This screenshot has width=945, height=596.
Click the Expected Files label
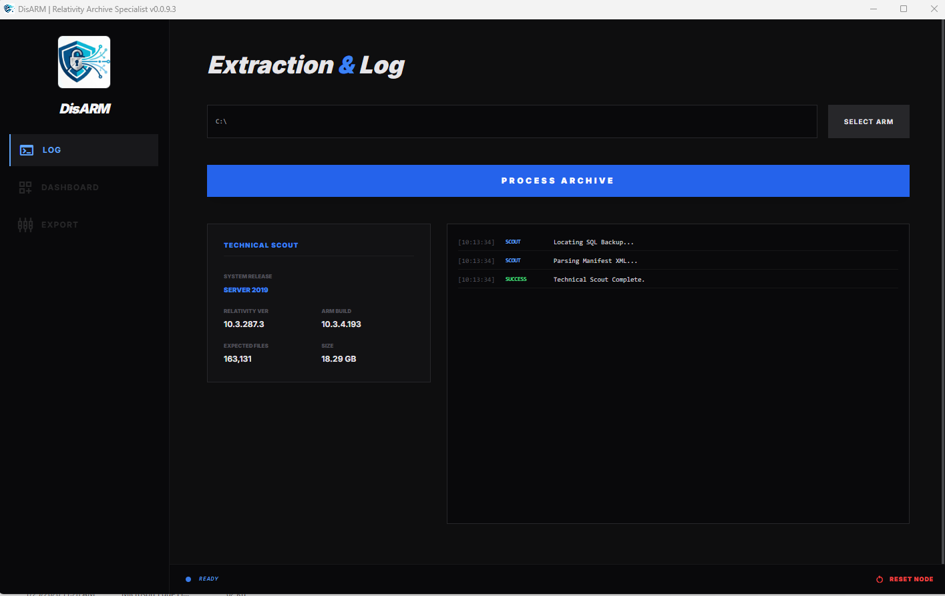[x=246, y=346]
